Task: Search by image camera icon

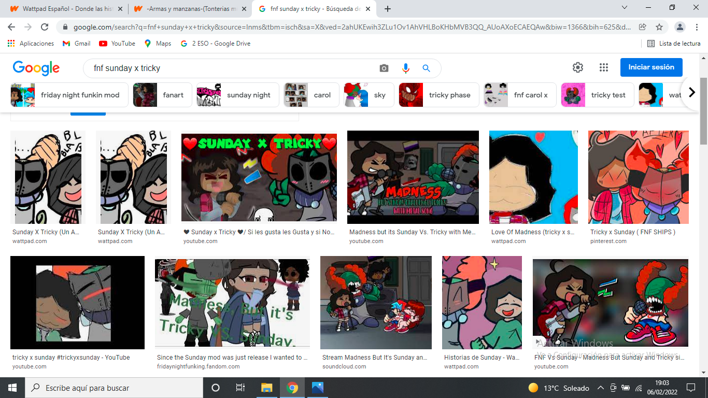Action: 384,68
